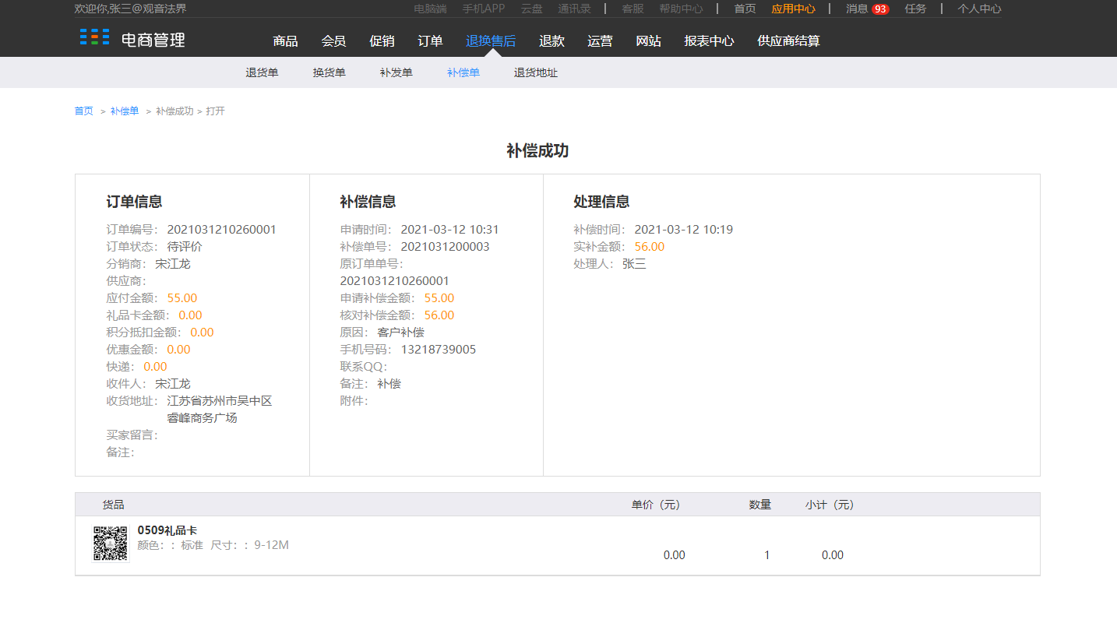Click the 手机APP top link
The width and height of the screenshot is (1117, 637).
coord(484,9)
